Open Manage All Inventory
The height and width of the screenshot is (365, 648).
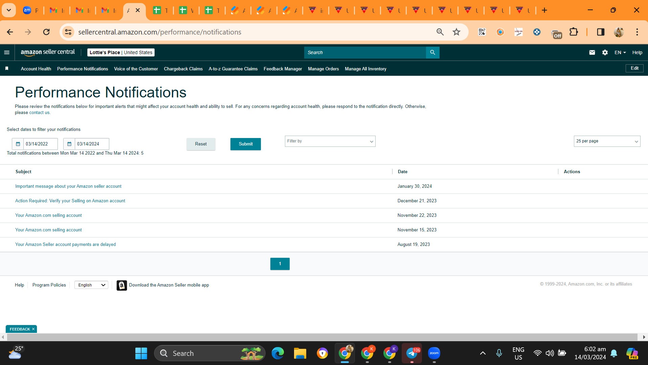[365, 69]
